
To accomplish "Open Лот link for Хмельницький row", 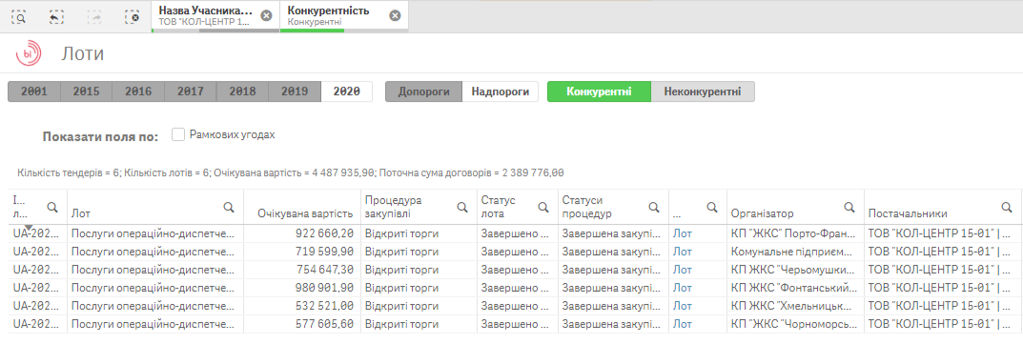I will (x=683, y=306).
